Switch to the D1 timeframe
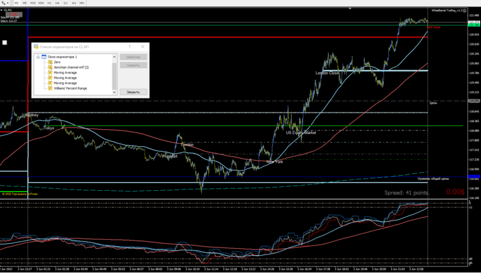481x273 pixels. click(66, 3)
